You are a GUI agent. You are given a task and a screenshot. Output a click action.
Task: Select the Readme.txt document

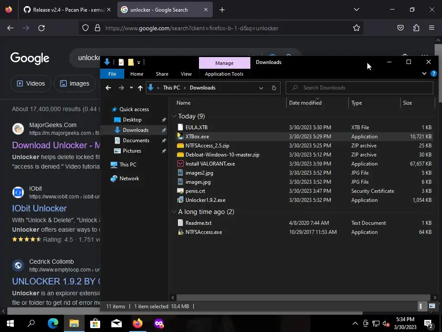pos(199,223)
